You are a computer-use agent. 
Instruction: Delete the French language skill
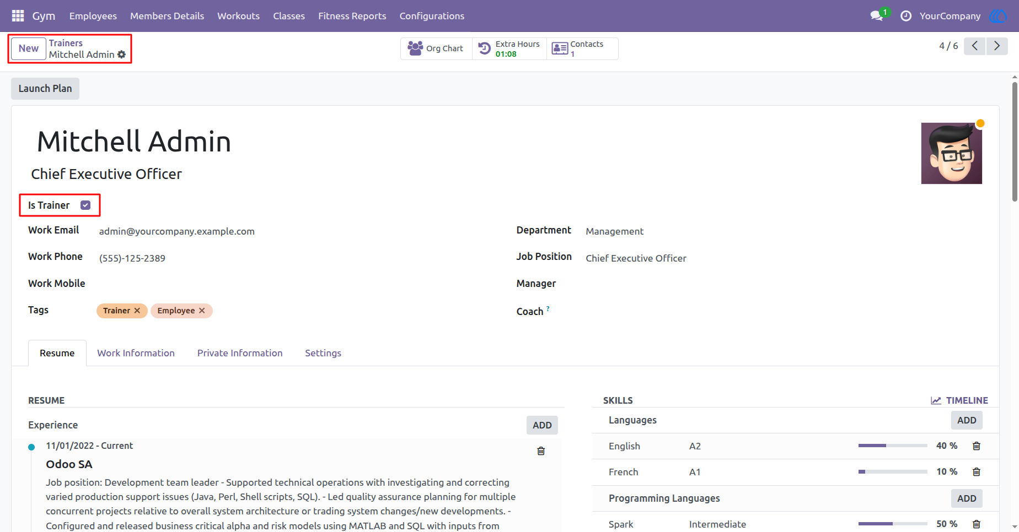[977, 472]
